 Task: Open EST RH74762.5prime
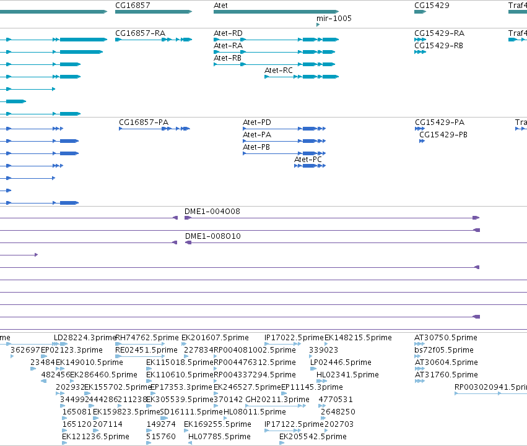point(147,338)
